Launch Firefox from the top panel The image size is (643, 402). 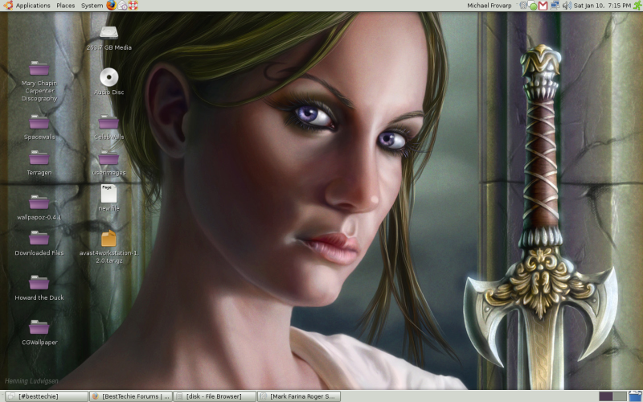click(x=111, y=6)
